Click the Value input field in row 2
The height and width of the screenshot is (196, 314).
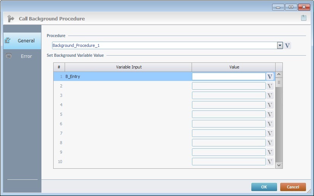(228, 86)
